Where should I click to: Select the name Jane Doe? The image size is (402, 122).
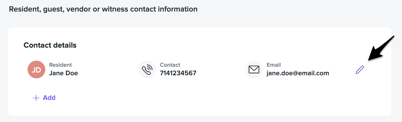pyautogui.click(x=63, y=73)
